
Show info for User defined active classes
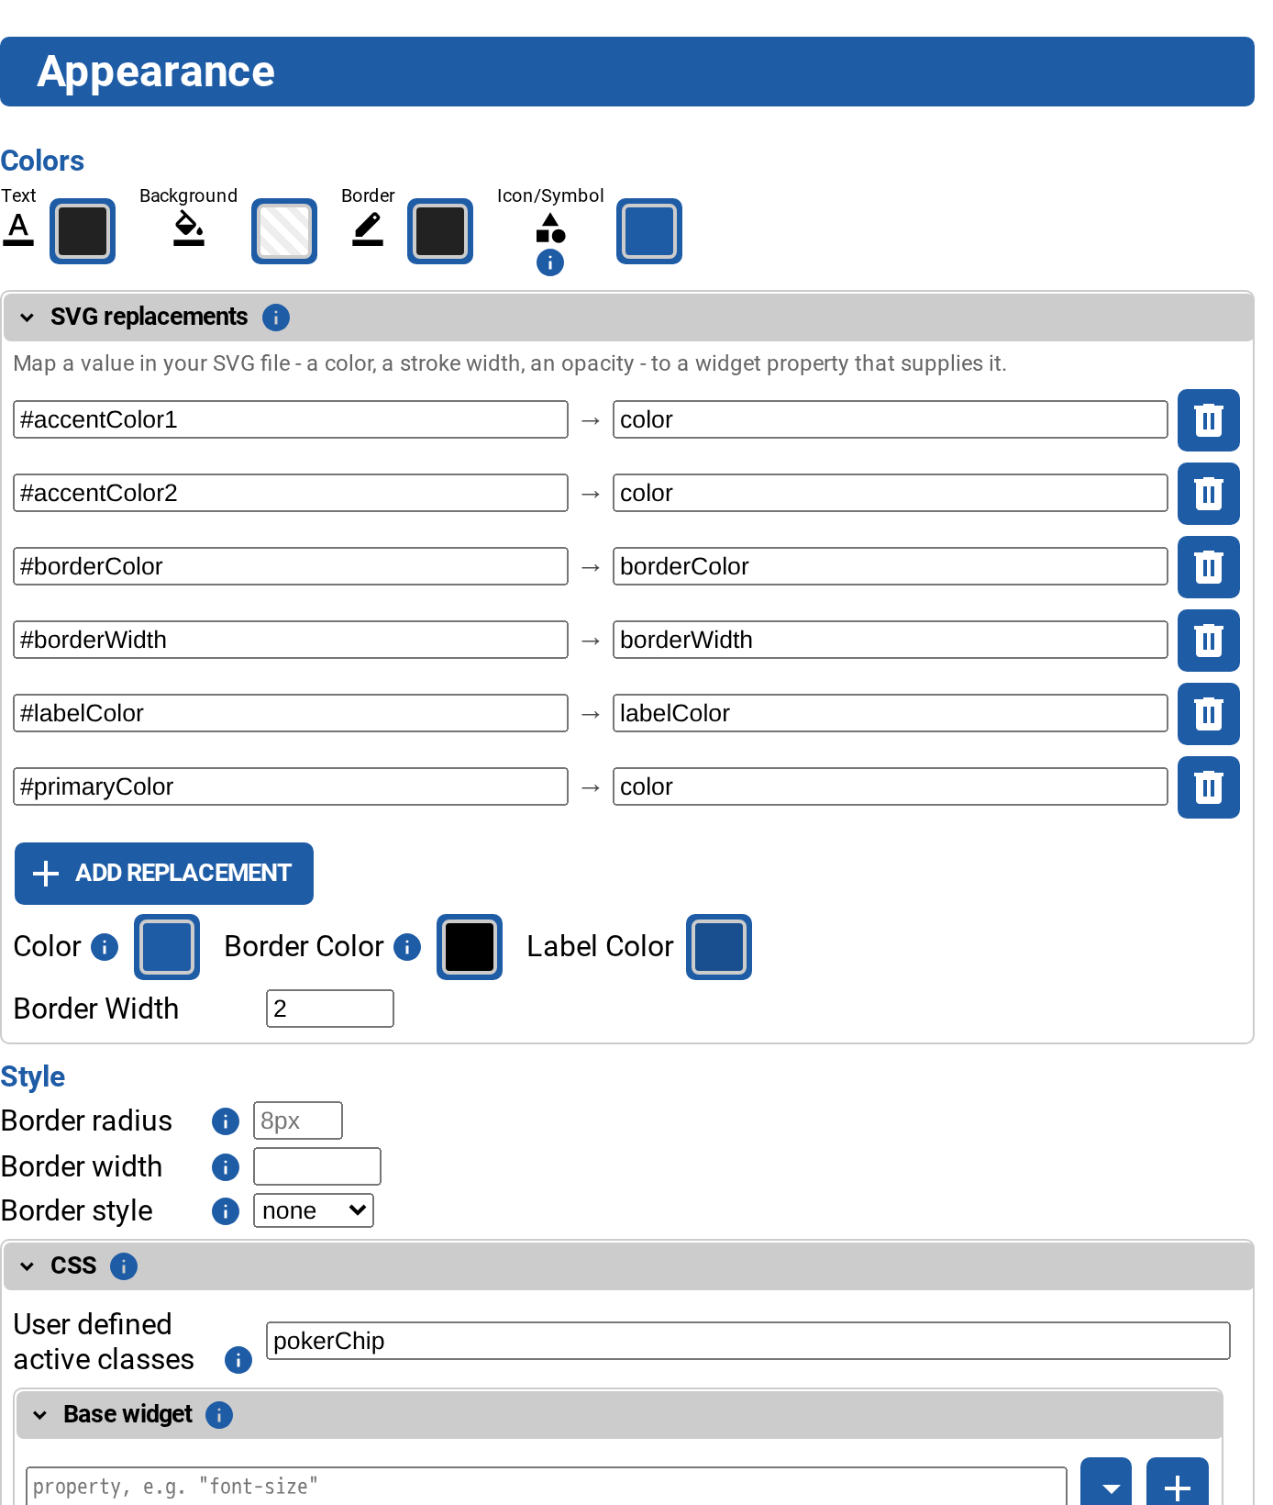point(238,1360)
